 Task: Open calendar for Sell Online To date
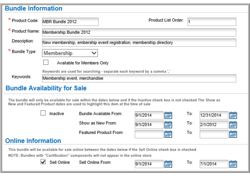pyautogui.click(x=233, y=164)
